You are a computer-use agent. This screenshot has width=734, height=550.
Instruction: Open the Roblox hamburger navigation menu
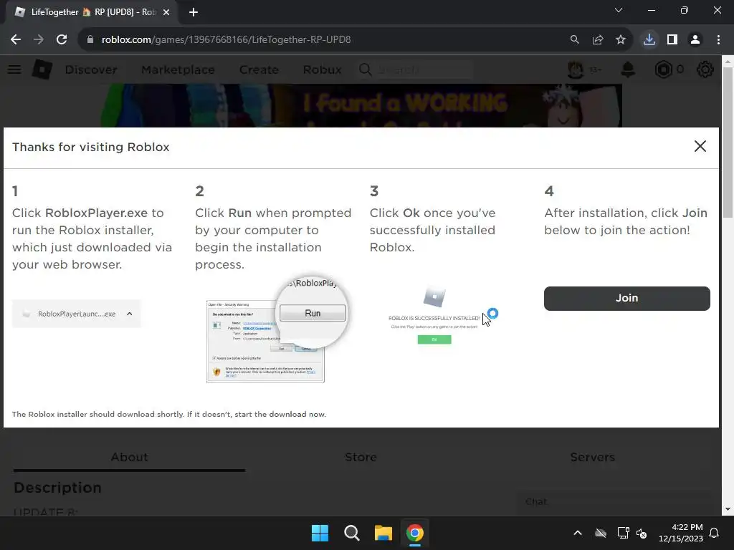point(14,69)
